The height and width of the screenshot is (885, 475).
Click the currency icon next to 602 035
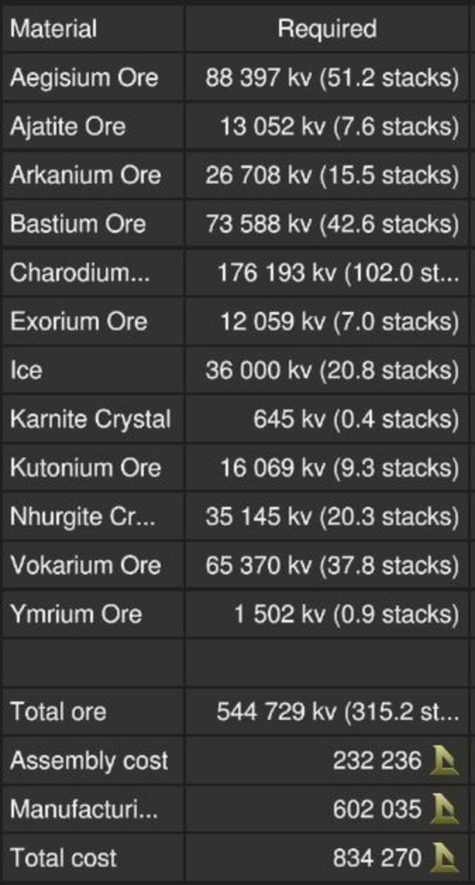click(444, 809)
